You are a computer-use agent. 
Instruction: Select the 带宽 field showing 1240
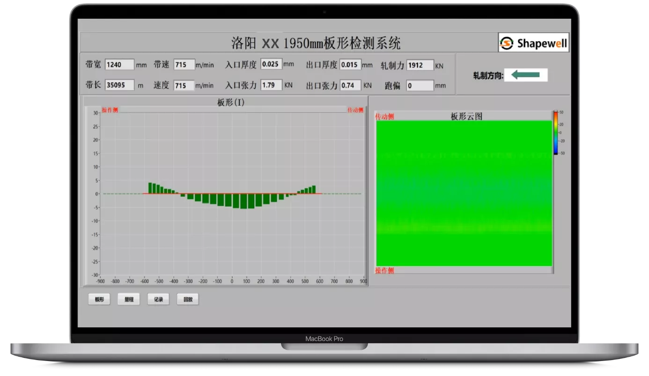pyautogui.click(x=119, y=65)
